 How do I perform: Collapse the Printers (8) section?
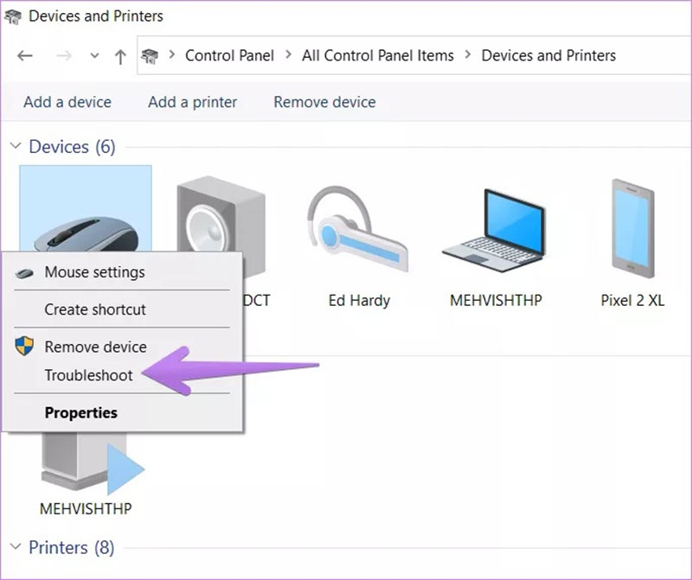tap(16, 547)
